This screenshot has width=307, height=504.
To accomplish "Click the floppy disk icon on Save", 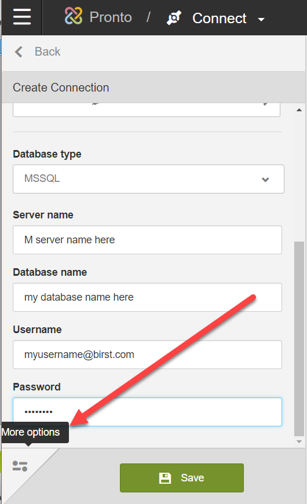I will [165, 478].
